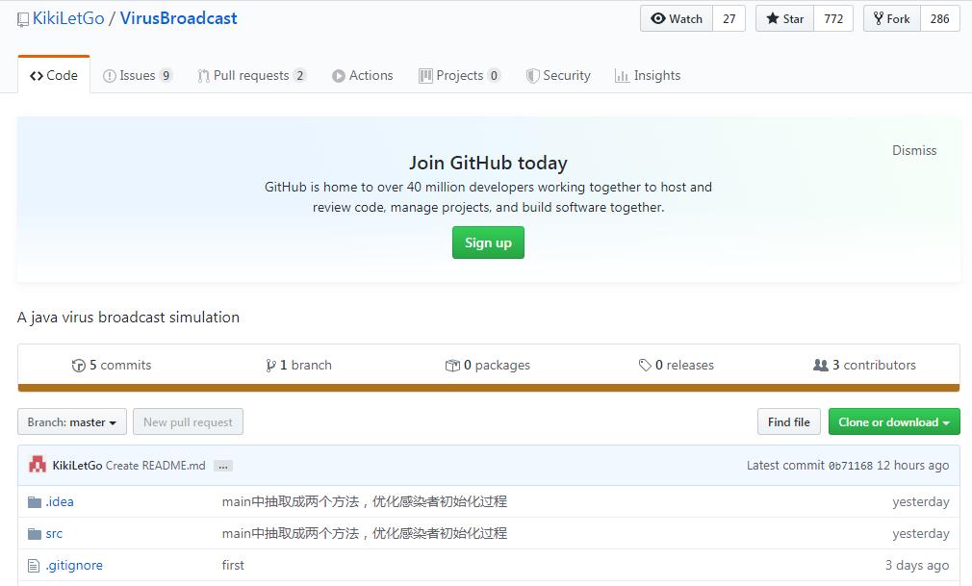This screenshot has width=972, height=586.
Task: Open the .gitignore file
Action: point(74,565)
